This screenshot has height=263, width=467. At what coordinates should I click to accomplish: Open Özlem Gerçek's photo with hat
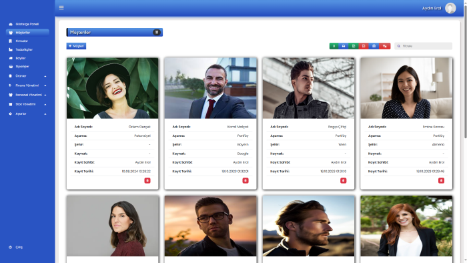pos(113,88)
